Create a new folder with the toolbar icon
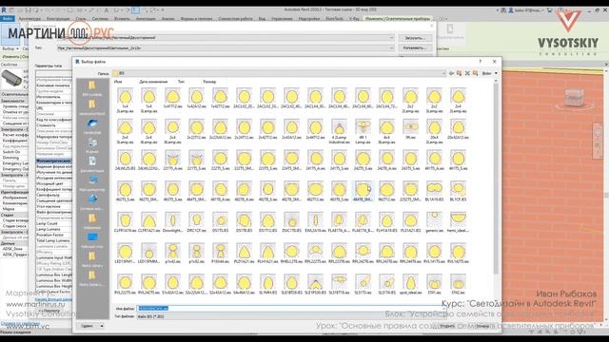The width and height of the screenshot is (609, 342). click(x=475, y=73)
